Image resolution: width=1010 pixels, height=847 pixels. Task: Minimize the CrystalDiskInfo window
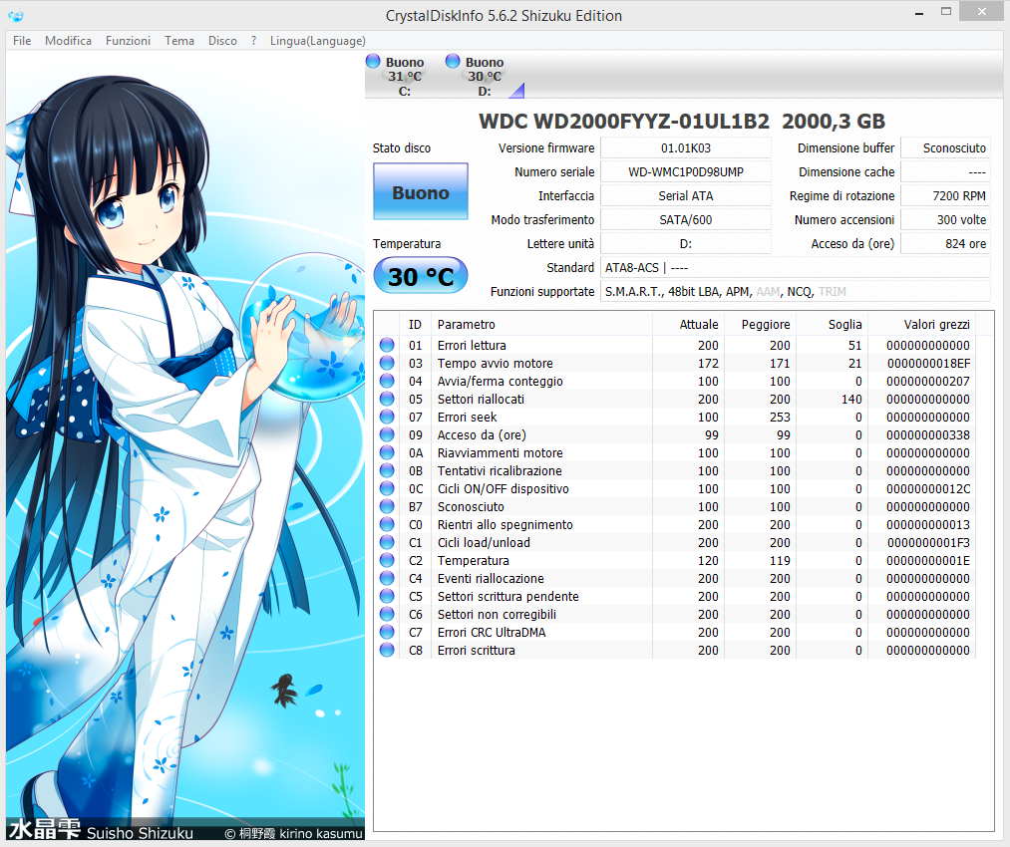point(919,12)
